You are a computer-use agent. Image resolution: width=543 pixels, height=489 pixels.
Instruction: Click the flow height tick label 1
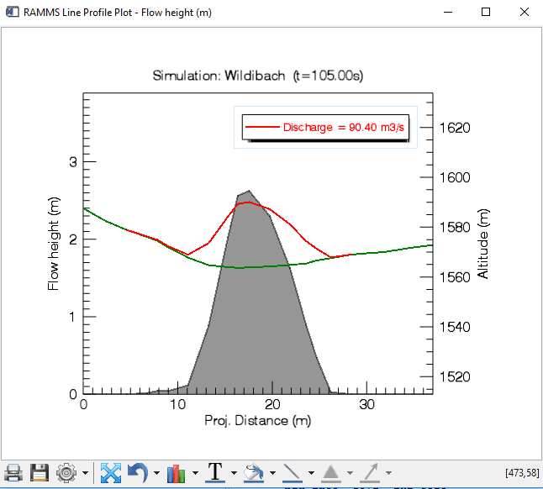[x=72, y=317]
